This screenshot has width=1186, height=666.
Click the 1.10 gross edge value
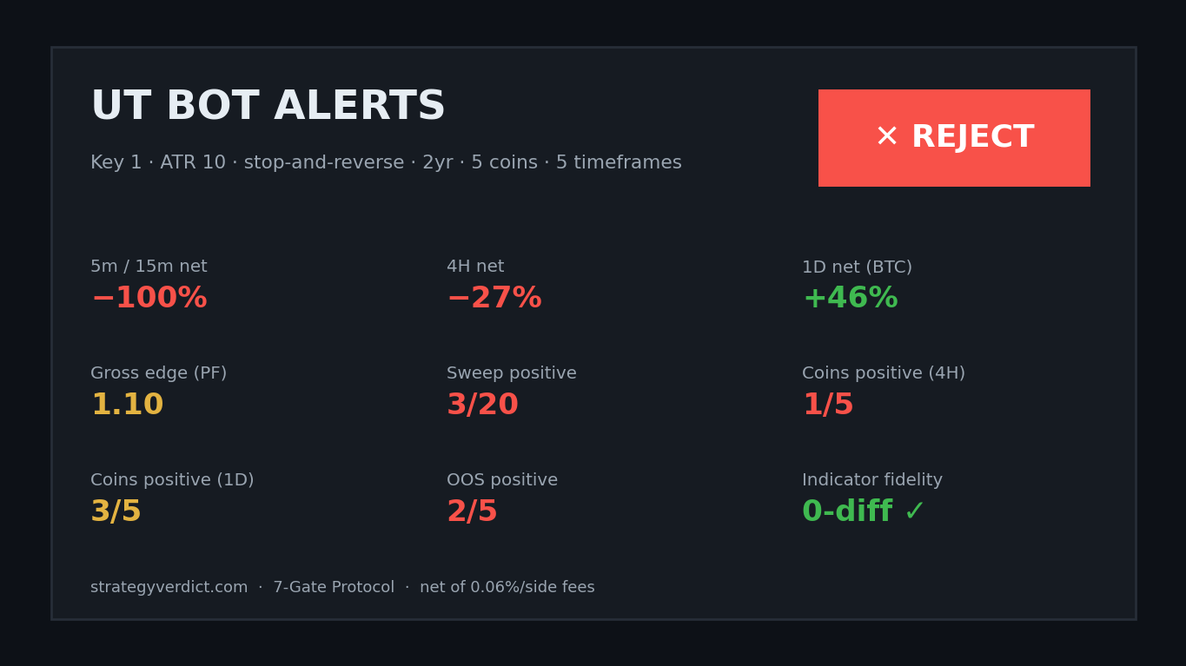coord(127,406)
